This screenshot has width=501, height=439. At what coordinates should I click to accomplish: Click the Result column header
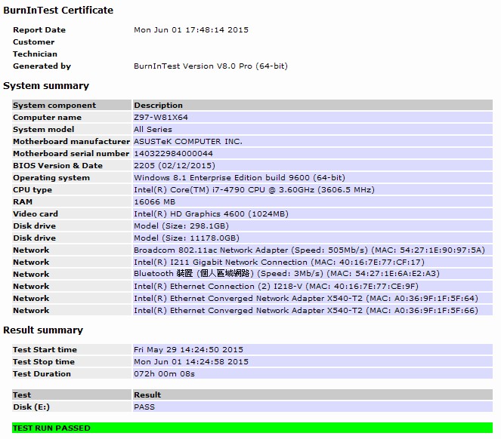point(313,395)
